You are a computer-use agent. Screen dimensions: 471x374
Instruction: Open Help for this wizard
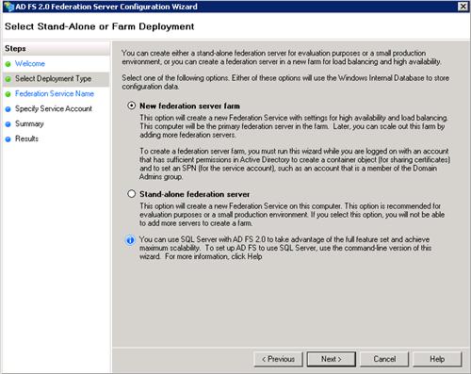point(437,359)
